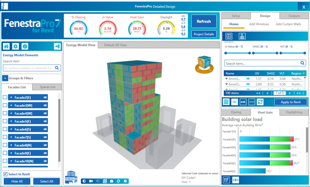The width and height of the screenshot is (310, 187).
Task: Expand the Facade7[S] dropdown arrow
Action: (11, 137)
